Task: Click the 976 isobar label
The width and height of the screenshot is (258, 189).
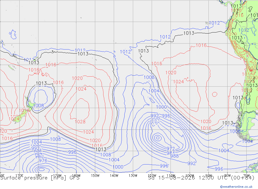Action: 43,161
